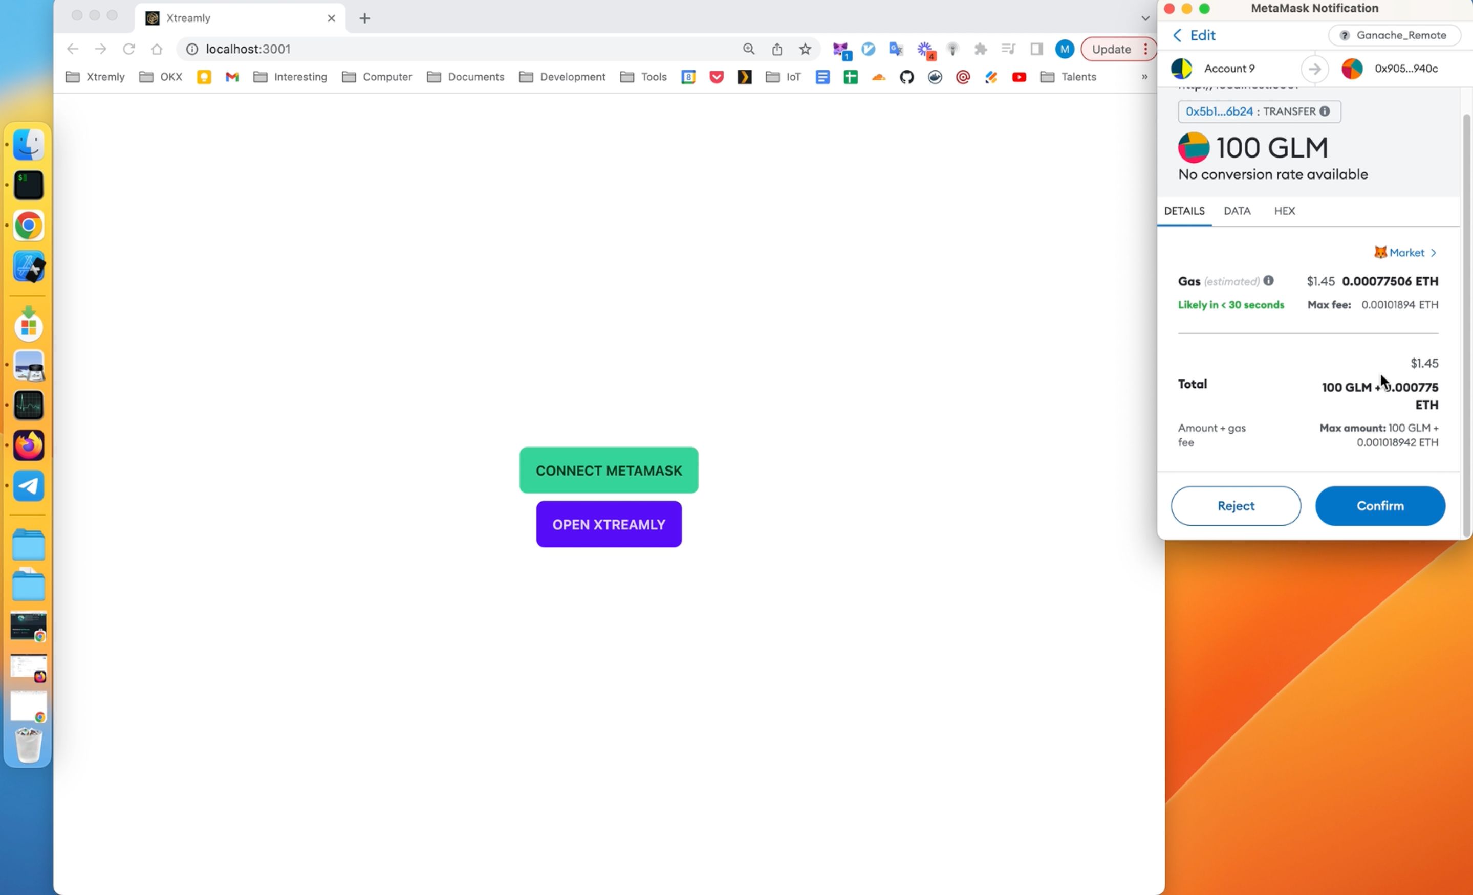
Task: Open Google Chrome from the Dock
Action: pyautogui.click(x=28, y=225)
